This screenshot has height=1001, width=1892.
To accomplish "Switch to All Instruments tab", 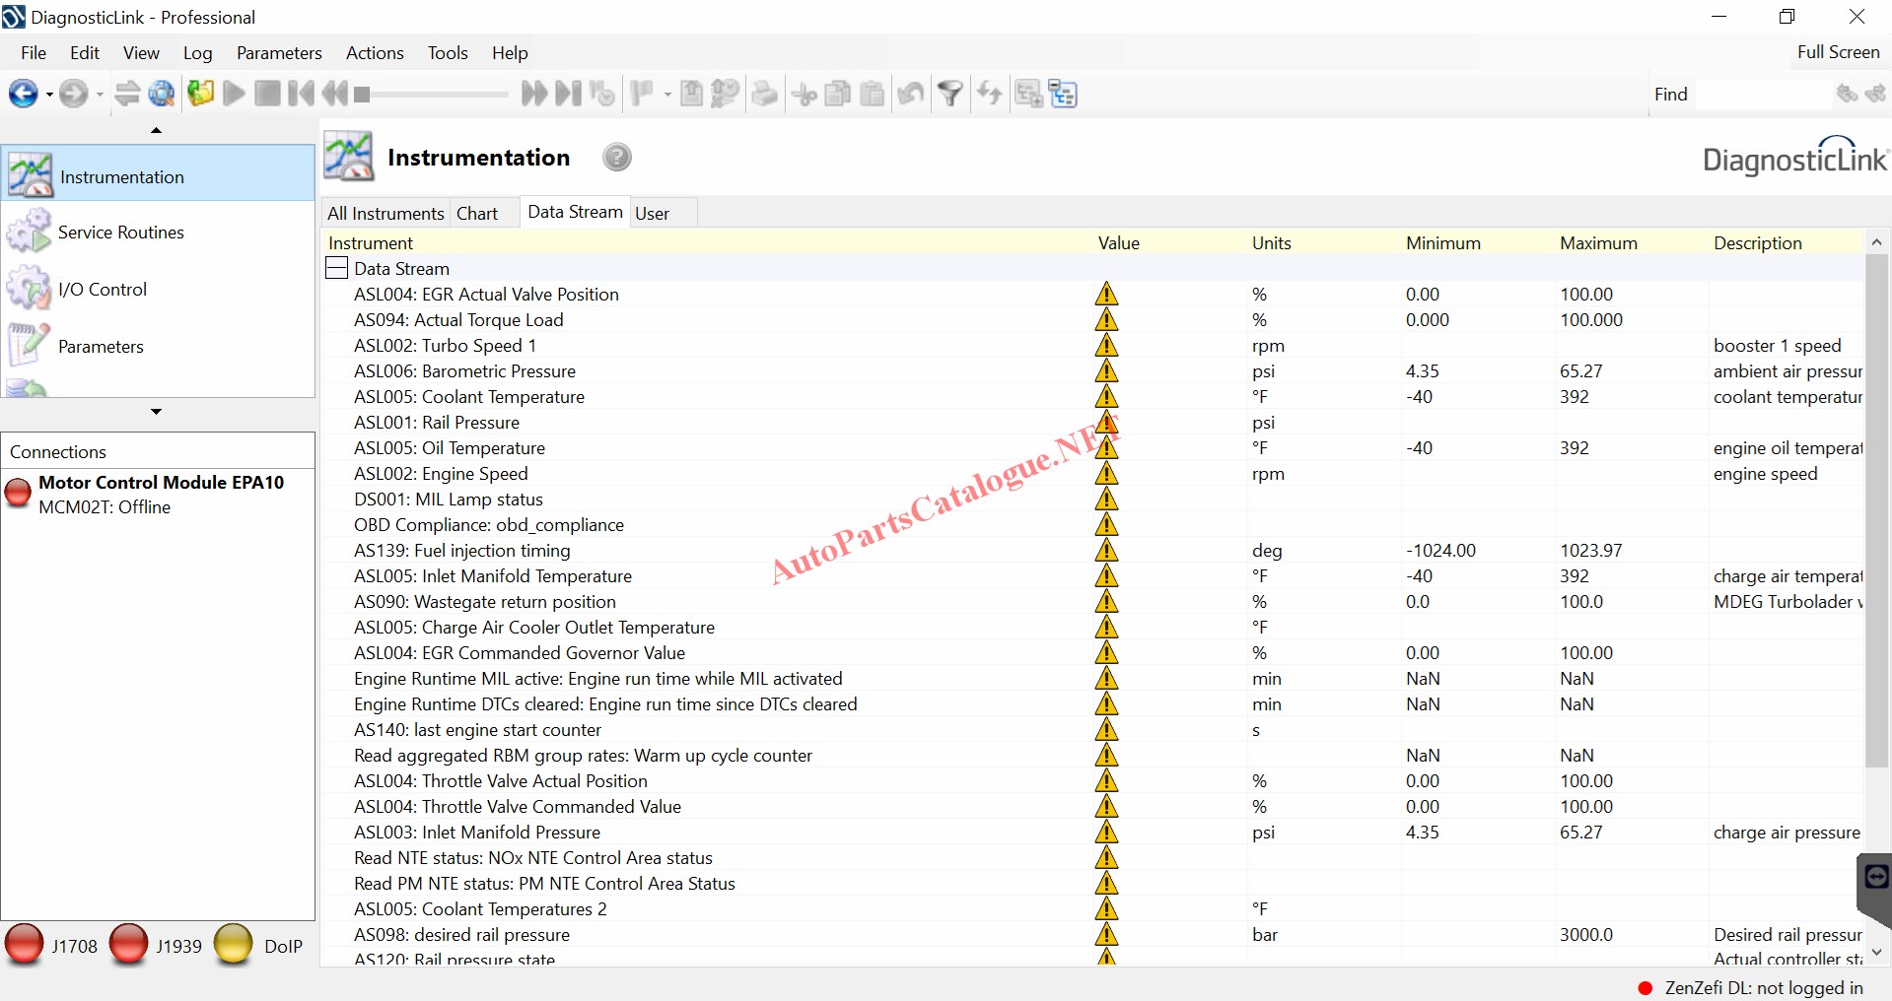I will pos(385,214).
